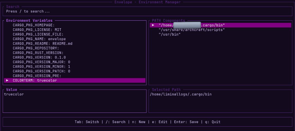Select the /usr/share/archcraft/scripts PATH entry
Image resolution: width=295 pixels, height=131 pixels.
(x=220, y=30)
